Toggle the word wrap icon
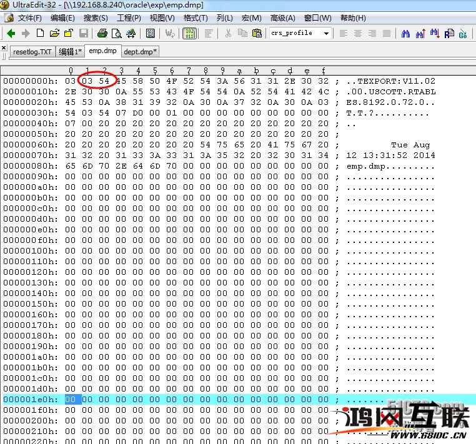The height and width of the screenshot is (444, 476). [170, 33]
